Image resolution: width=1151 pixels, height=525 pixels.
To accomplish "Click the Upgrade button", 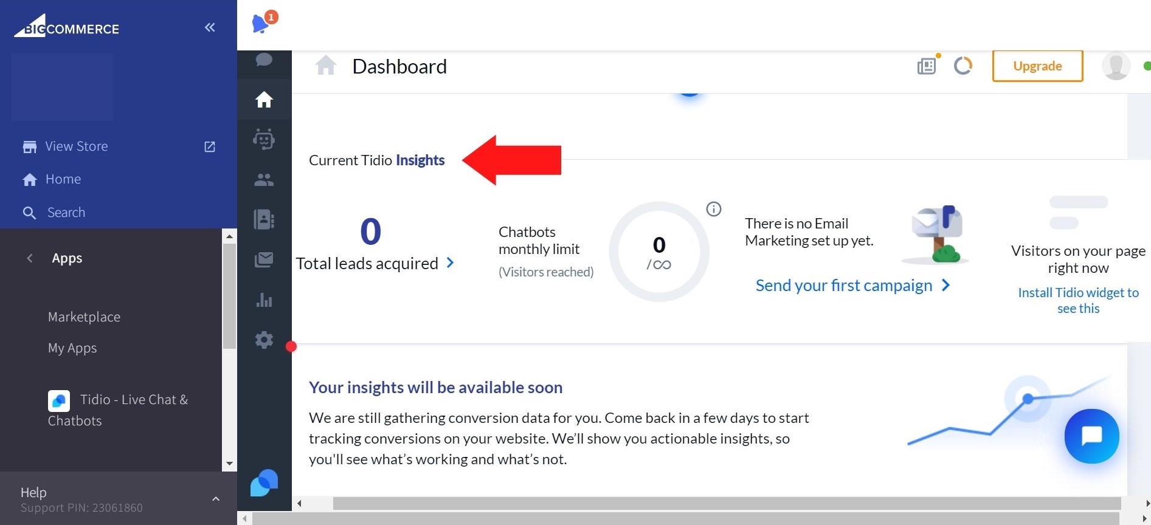I will coord(1037,66).
